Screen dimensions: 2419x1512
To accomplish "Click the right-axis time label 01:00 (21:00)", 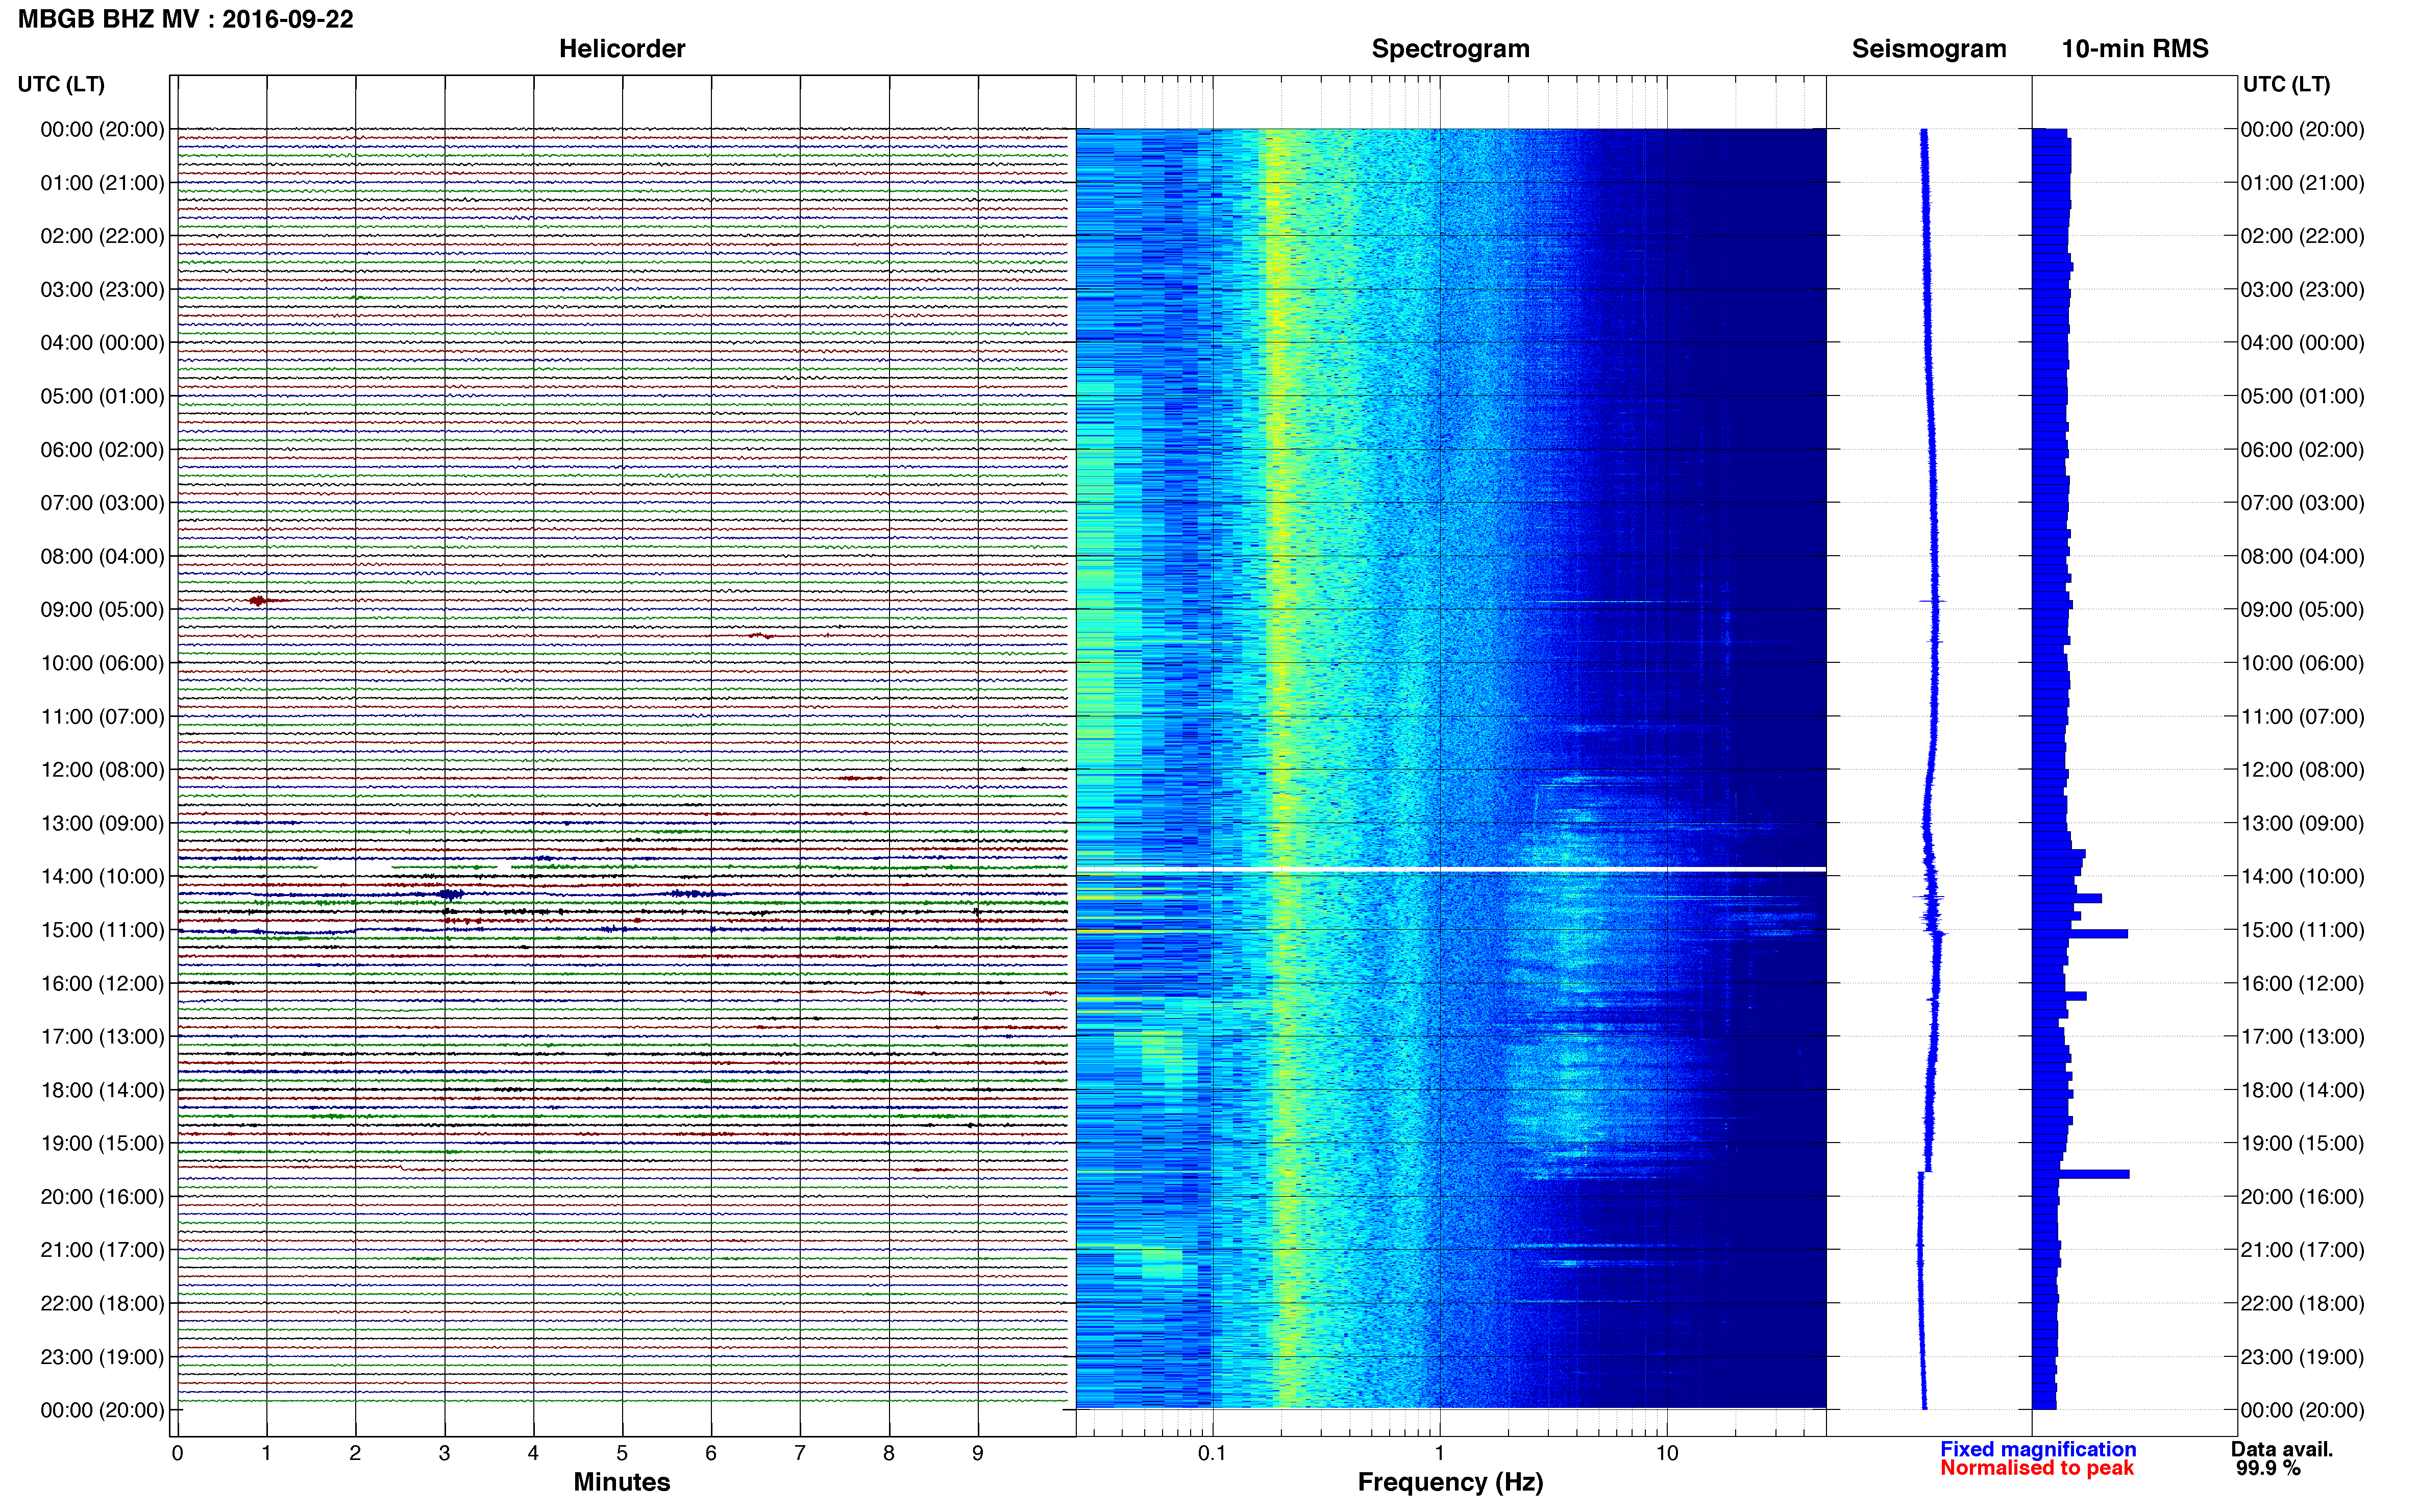I will 2302,183.
